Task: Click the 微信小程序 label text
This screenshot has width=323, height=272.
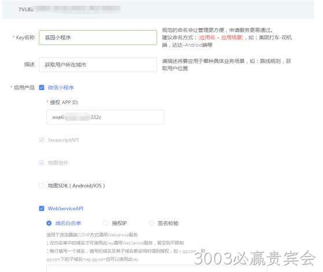Action: click(x=61, y=88)
